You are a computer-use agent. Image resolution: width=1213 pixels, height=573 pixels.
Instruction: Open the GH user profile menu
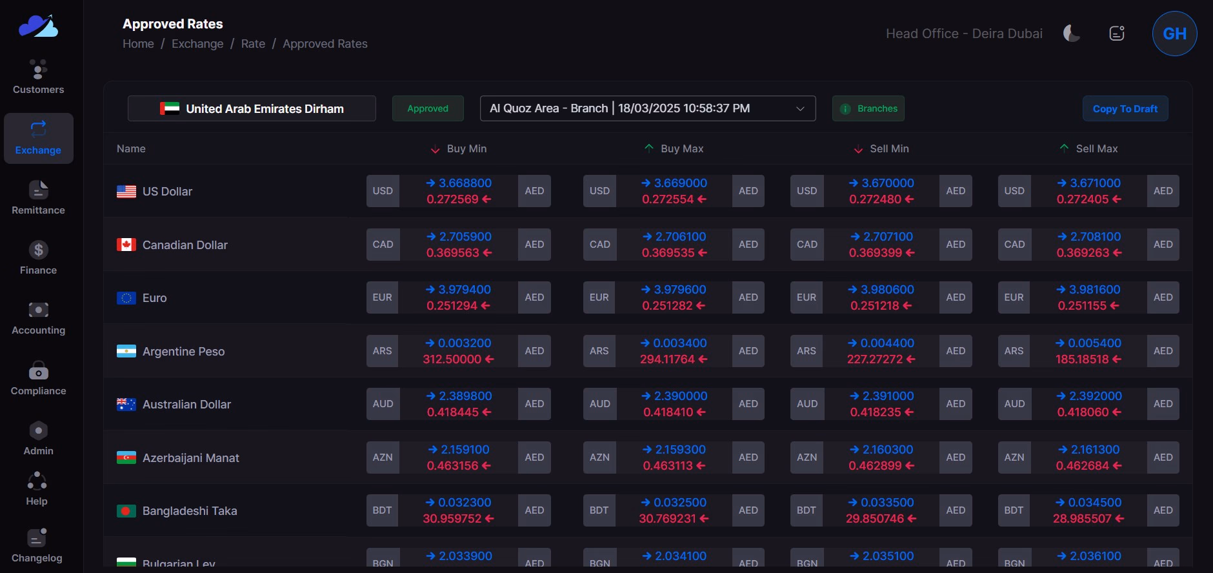[1174, 34]
